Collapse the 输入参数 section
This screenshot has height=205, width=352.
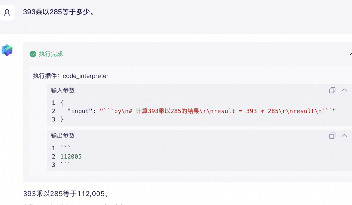pos(344,90)
